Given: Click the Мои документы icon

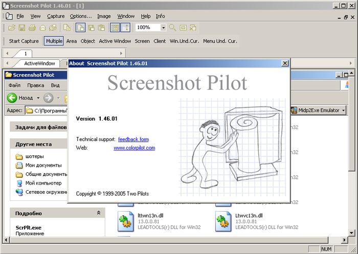Looking at the screenshot, I should 19,165.
